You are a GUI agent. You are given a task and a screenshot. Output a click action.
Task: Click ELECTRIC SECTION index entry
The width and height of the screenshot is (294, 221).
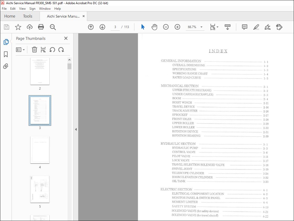pyautogui.click(x=176, y=189)
